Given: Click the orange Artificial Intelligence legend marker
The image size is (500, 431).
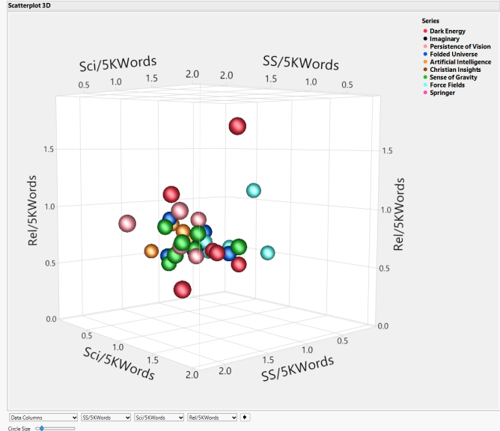Looking at the screenshot, I should [x=425, y=62].
